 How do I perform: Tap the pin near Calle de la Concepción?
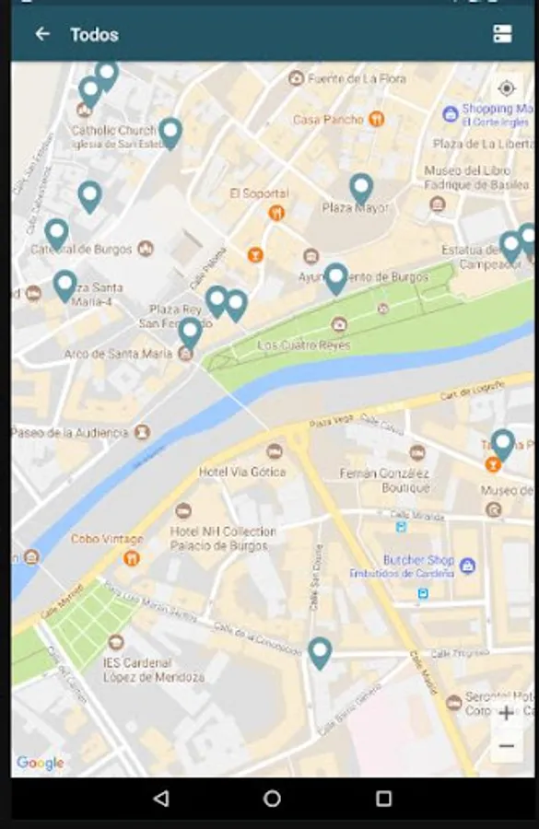[x=320, y=653]
